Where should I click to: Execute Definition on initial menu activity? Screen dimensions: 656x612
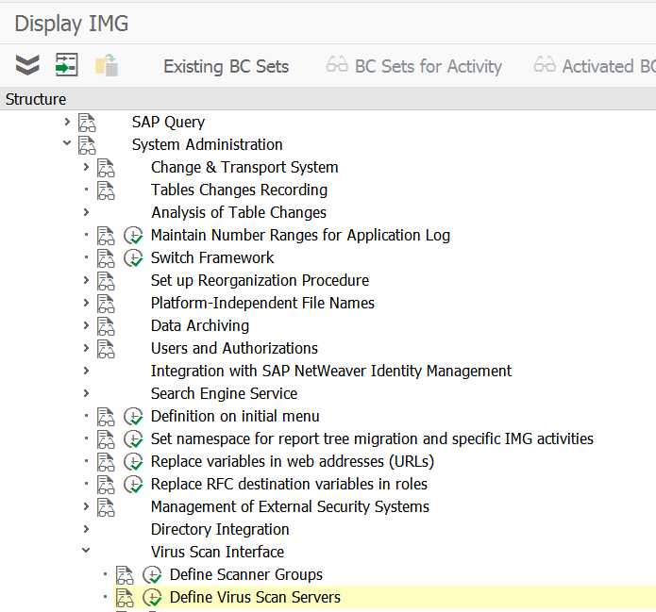click(x=133, y=417)
